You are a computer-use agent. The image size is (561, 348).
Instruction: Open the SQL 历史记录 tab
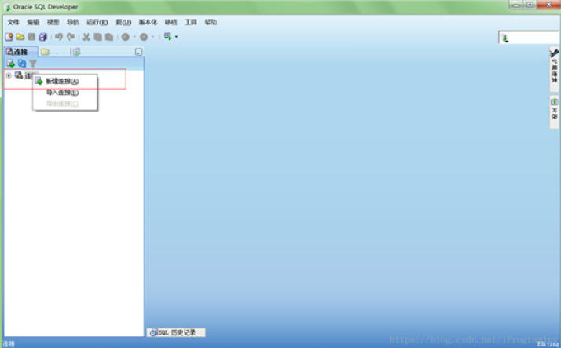pyautogui.click(x=177, y=332)
